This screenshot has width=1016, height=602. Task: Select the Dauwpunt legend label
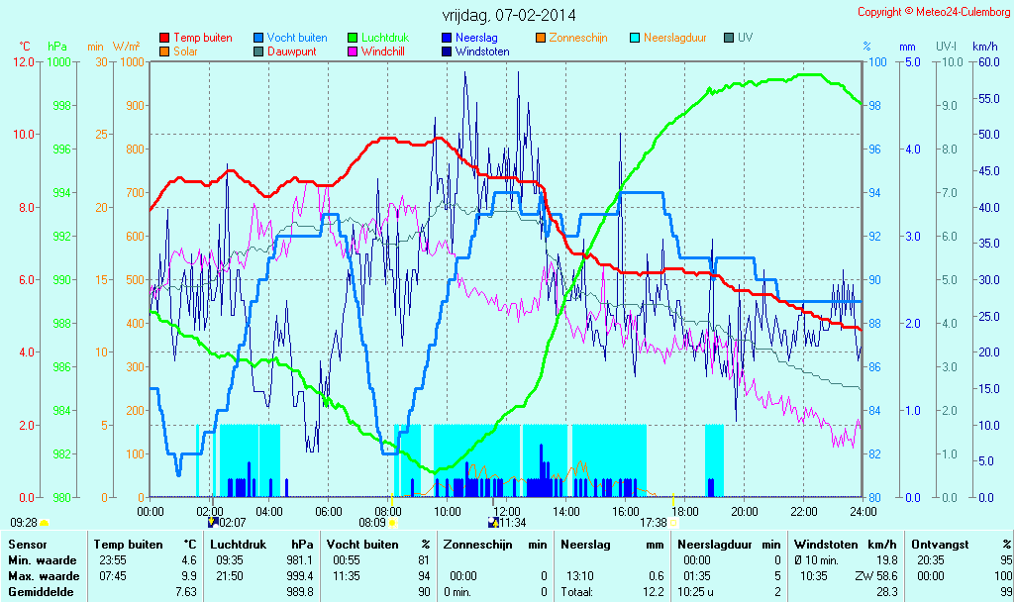point(291,51)
